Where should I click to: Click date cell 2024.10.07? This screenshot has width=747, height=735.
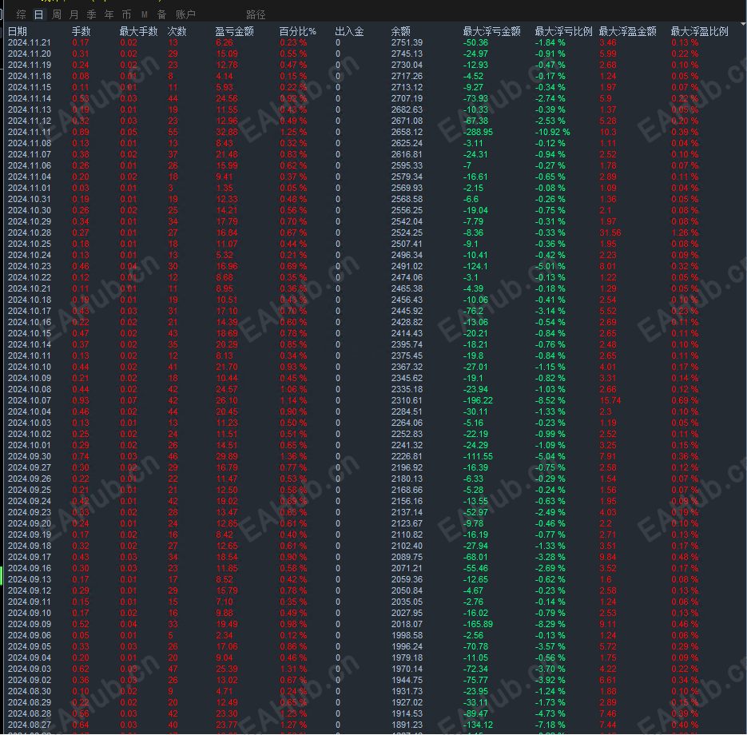pyautogui.click(x=30, y=400)
